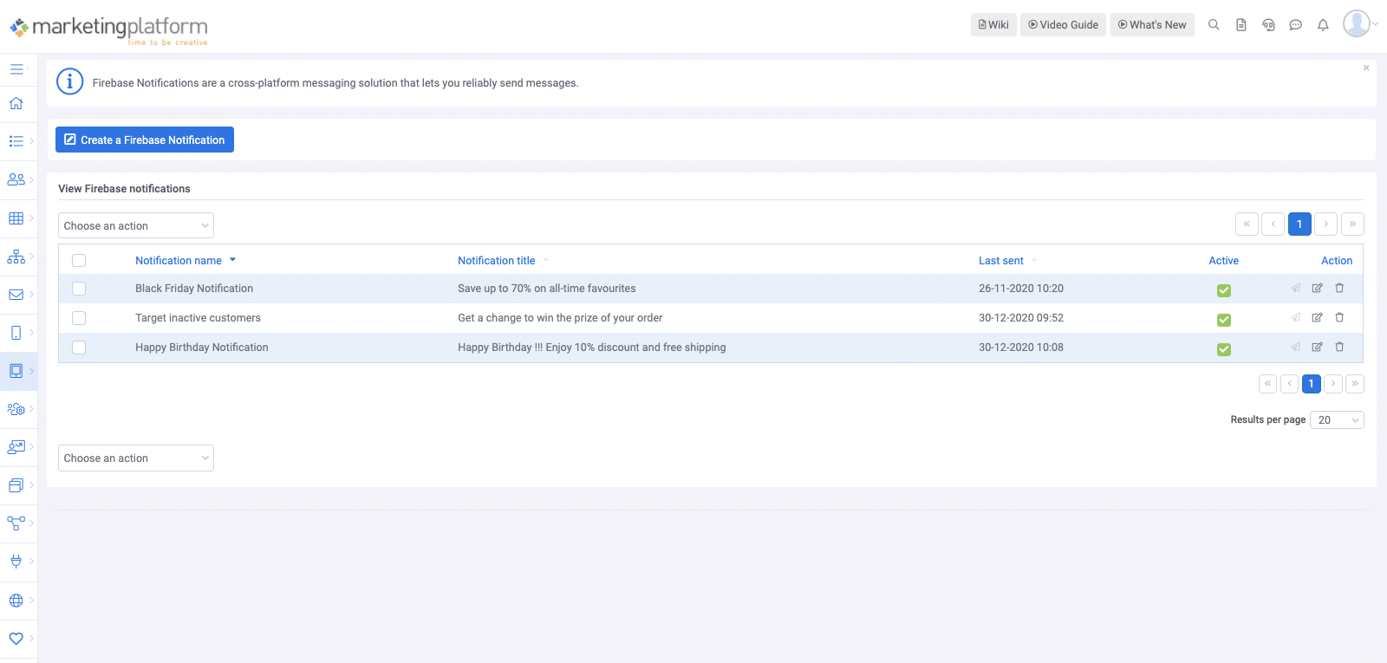Toggle Active status for Black Friday Notification
Screen dimensions: 1387x663
point(1224,290)
